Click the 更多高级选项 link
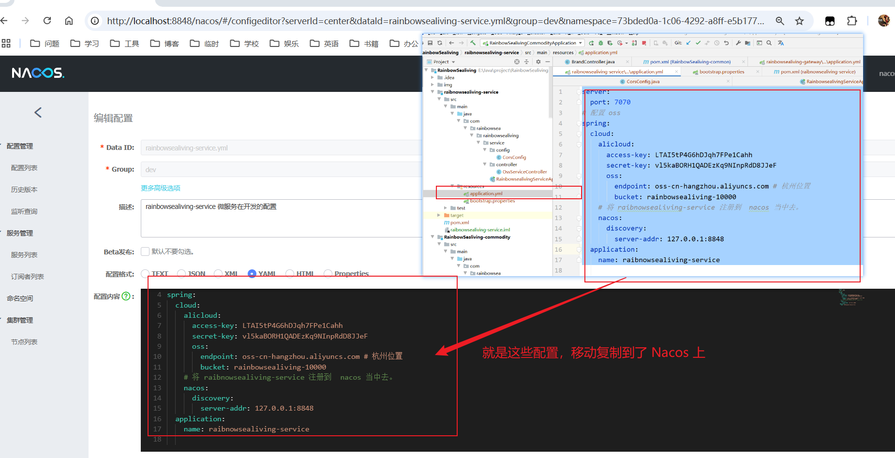 pos(161,188)
